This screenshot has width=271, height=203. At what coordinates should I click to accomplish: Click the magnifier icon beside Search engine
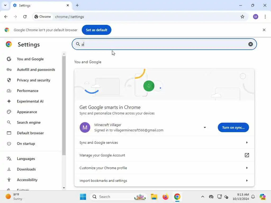pos(9,122)
